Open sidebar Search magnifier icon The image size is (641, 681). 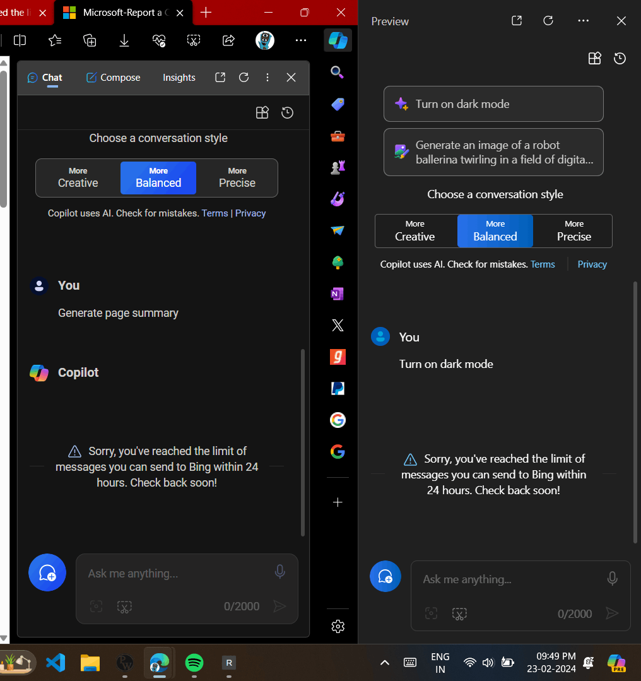pyautogui.click(x=338, y=72)
